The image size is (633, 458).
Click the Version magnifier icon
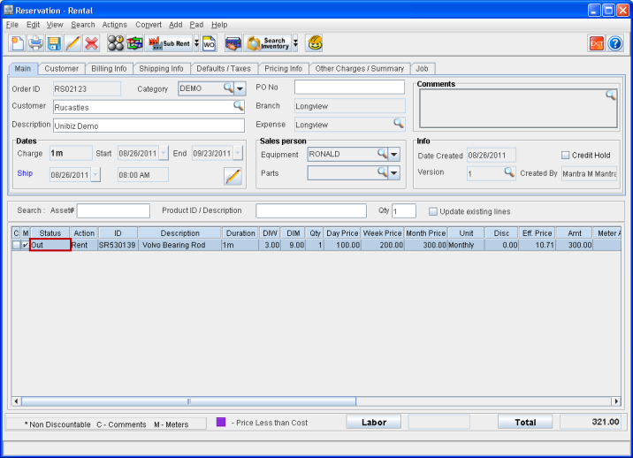(509, 172)
